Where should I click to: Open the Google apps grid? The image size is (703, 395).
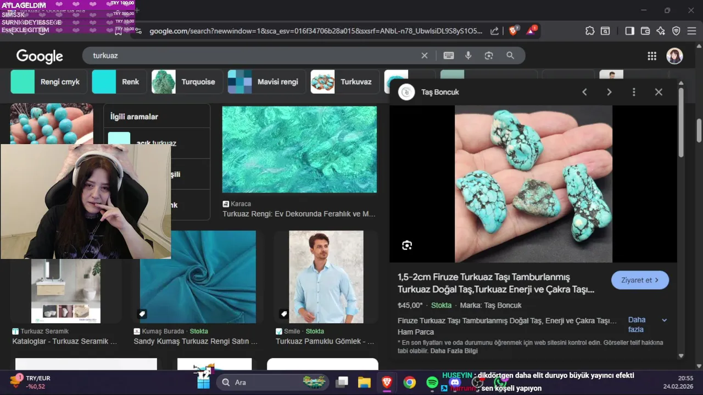click(652, 55)
